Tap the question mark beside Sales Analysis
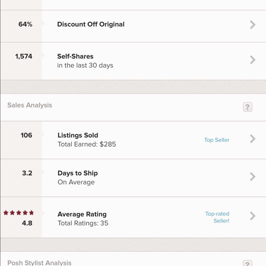 [248, 107]
